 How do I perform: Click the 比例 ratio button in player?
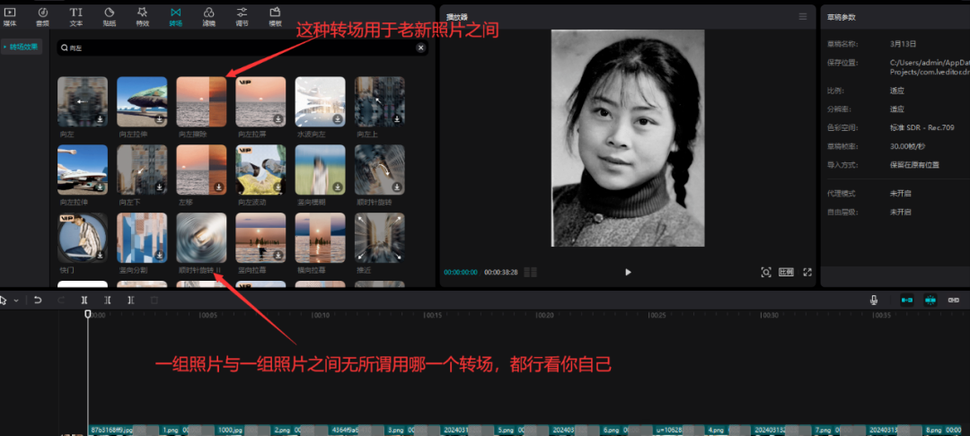click(786, 272)
